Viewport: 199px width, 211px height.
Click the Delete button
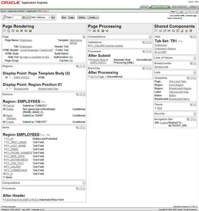click(82, 17)
